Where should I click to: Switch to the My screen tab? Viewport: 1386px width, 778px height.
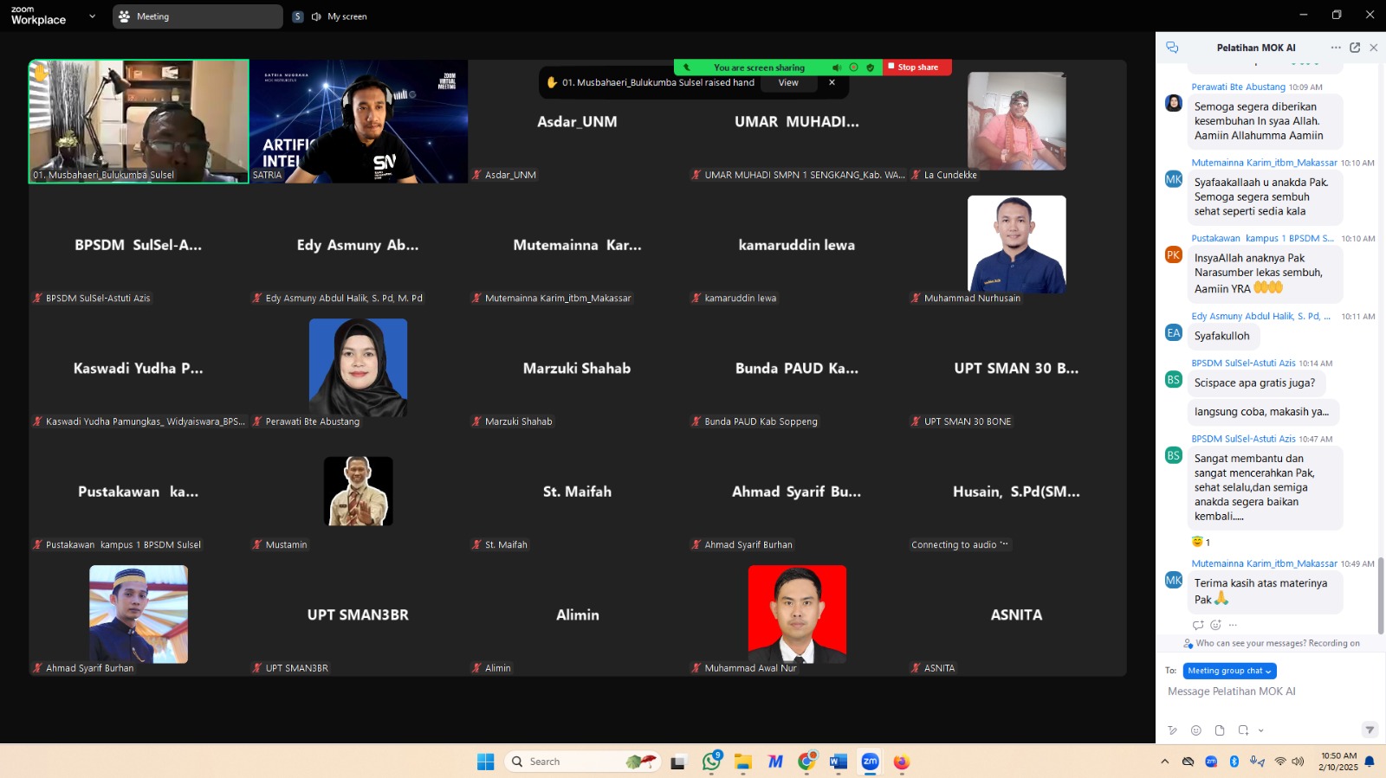tap(339, 16)
